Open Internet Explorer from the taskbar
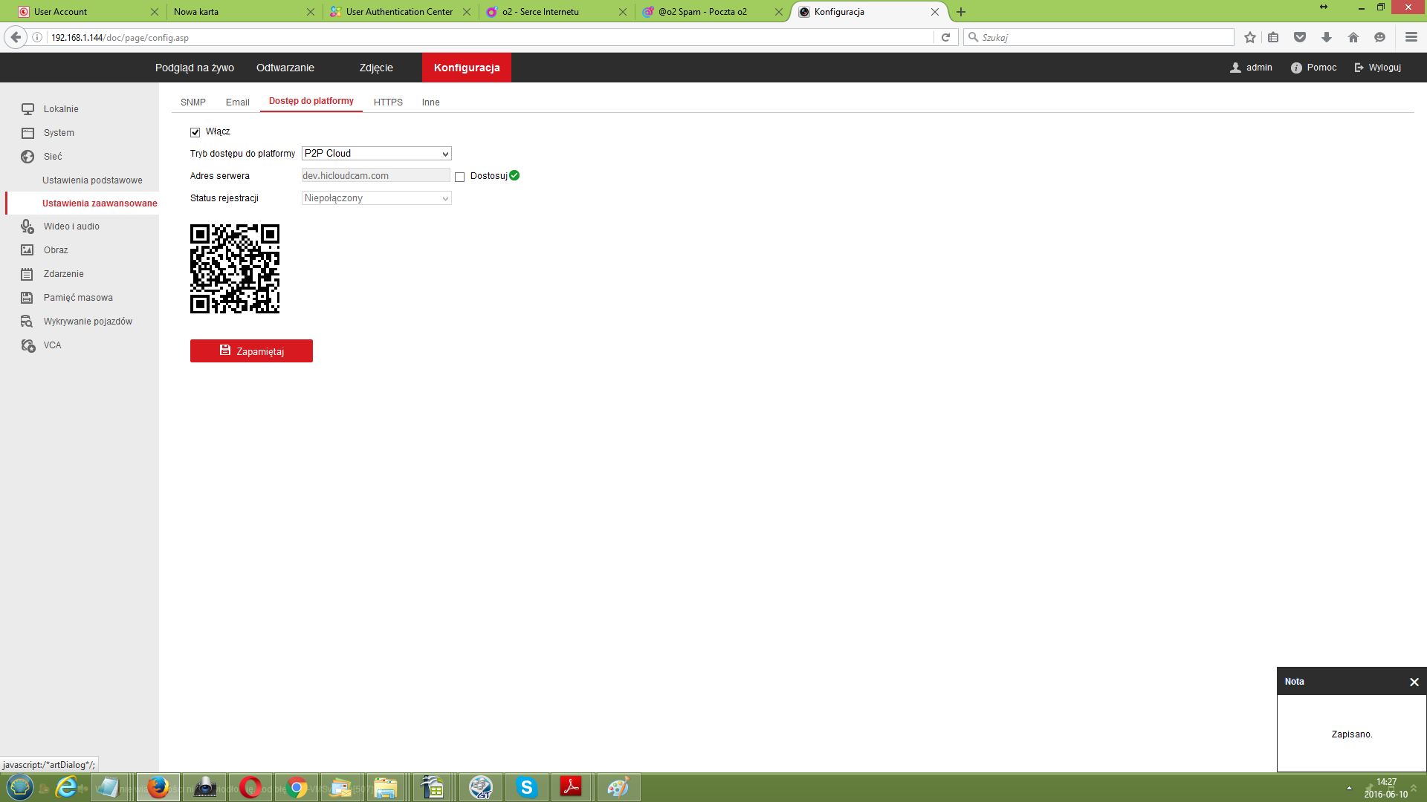The image size is (1427, 802). click(66, 787)
